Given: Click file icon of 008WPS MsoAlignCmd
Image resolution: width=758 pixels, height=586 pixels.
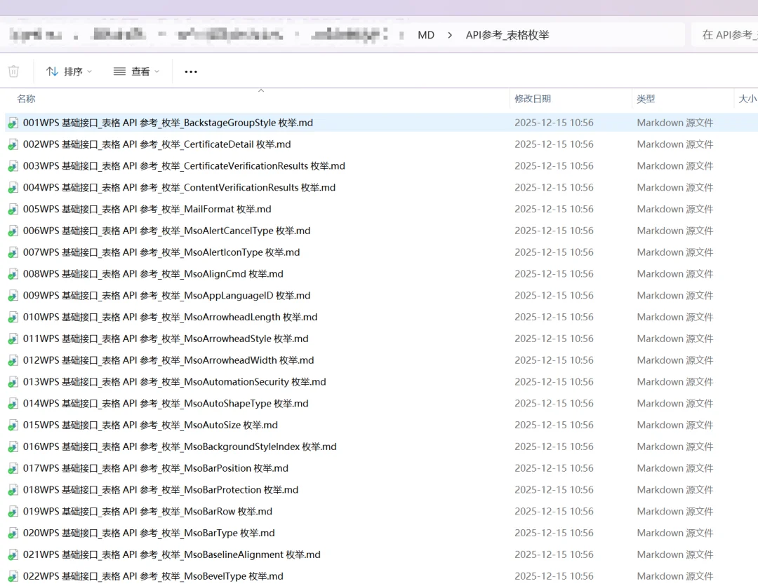Looking at the screenshot, I should tap(13, 274).
